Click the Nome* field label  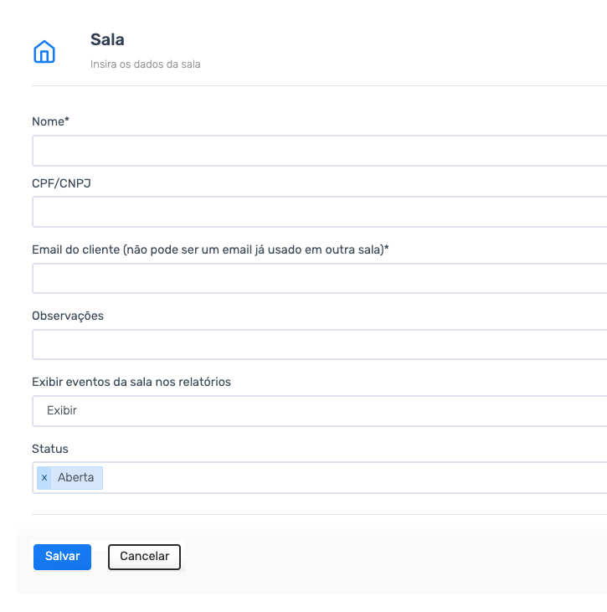pos(50,121)
